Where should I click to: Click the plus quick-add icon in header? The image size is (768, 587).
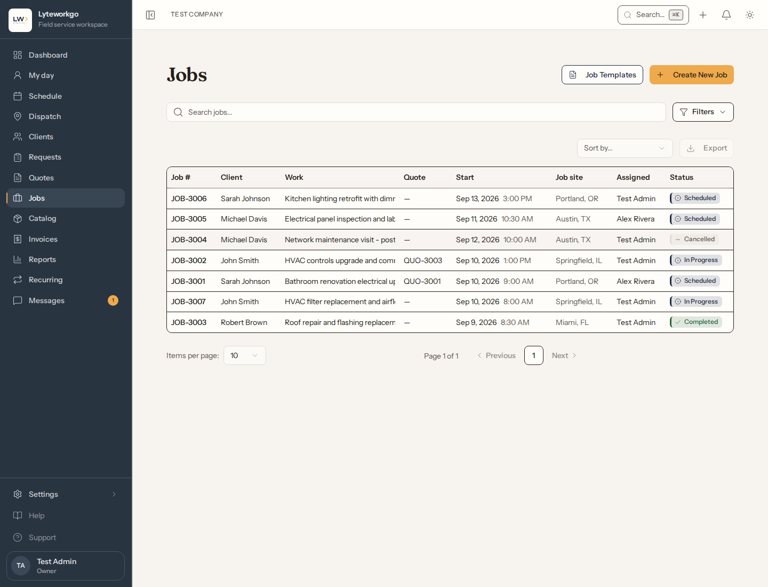point(703,15)
